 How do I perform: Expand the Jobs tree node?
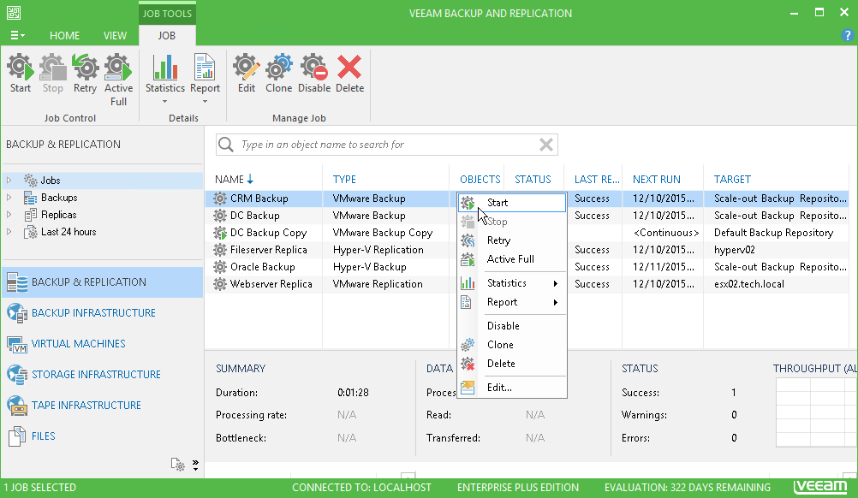pyautogui.click(x=9, y=181)
